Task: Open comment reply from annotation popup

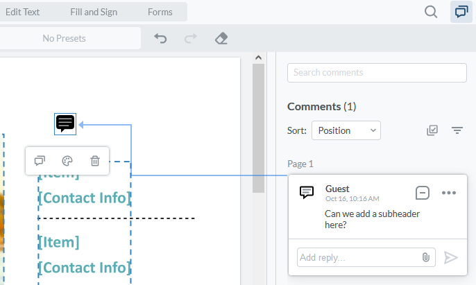Action: pos(40,161)
